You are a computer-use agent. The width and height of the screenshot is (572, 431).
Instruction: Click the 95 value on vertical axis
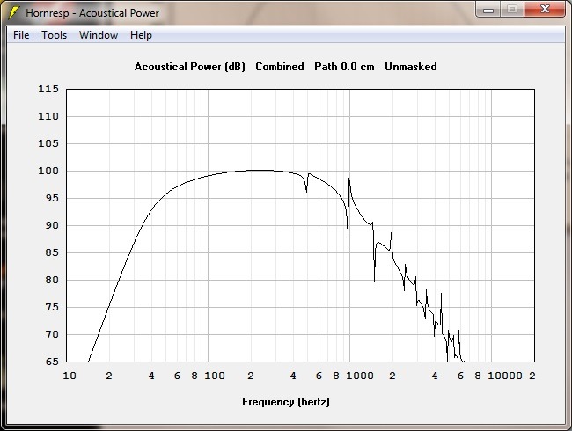click(x=52, y=198)
